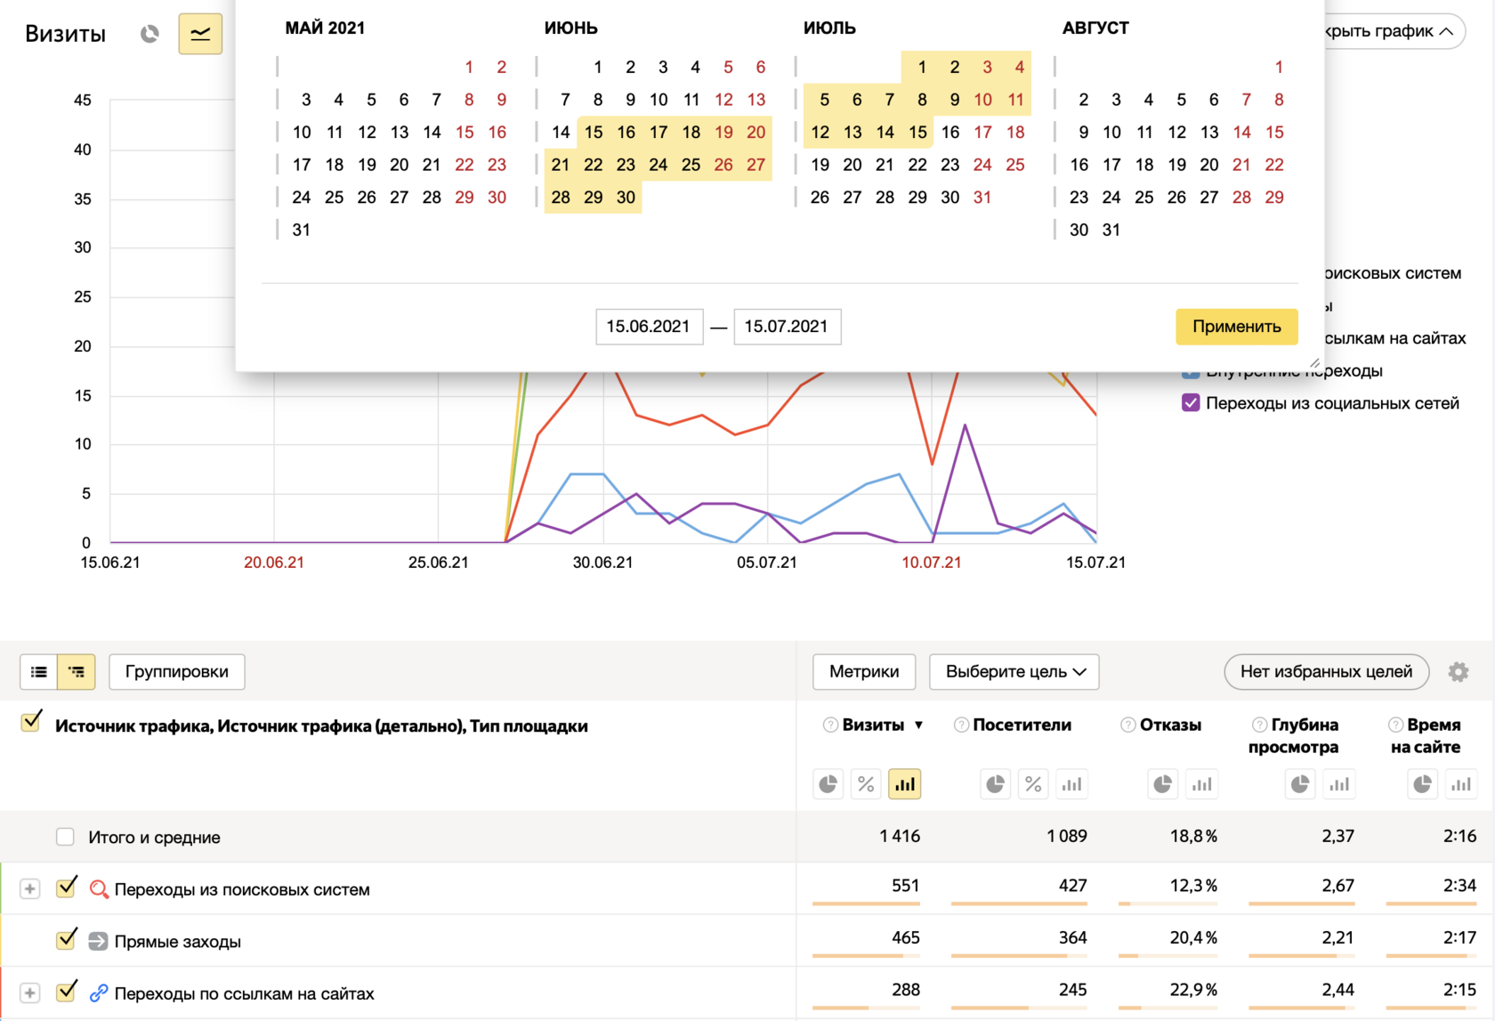Open the Выберите цель dropdown
The width and height of the screenshot is (1495, 1021).
(1014, 672)
